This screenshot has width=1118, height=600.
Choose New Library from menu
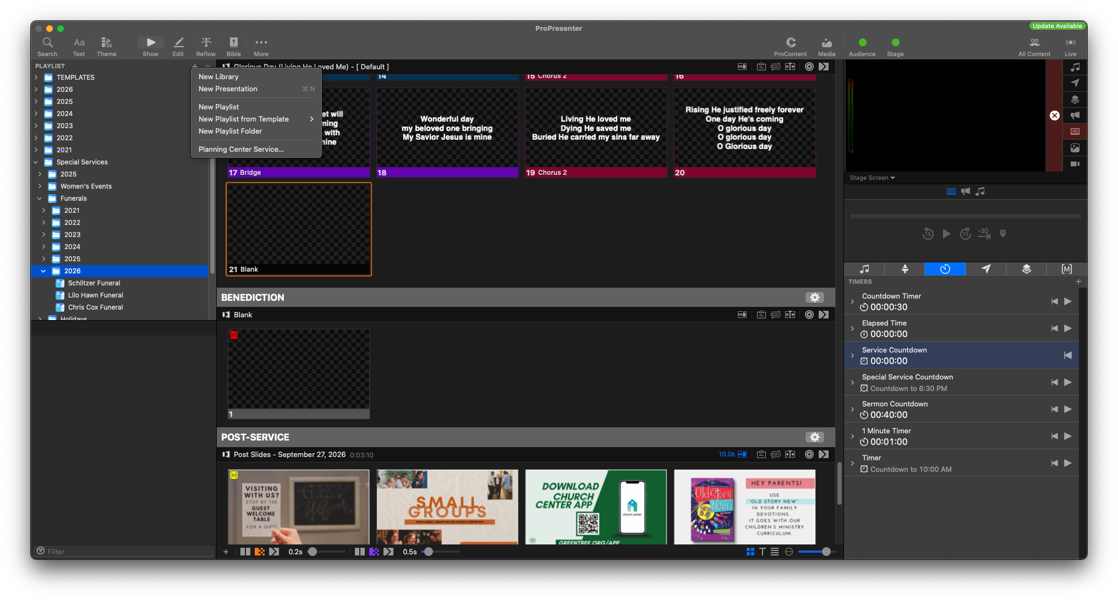(x=256, y=76)
